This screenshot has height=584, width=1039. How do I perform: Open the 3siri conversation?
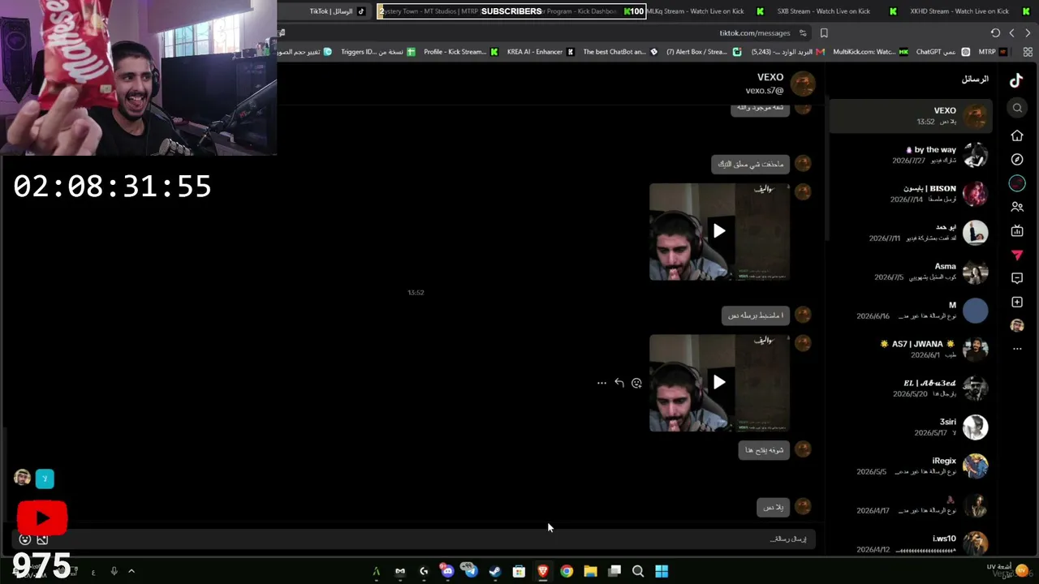click(x=911, y=427)
